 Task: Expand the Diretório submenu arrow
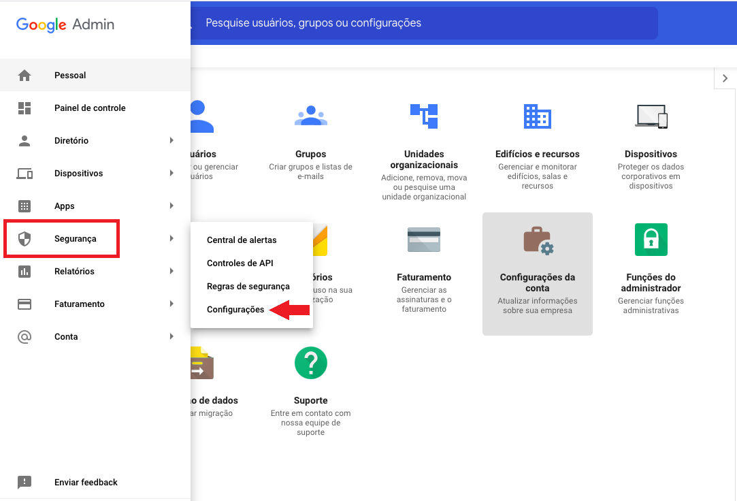click(x=171, y=141)
